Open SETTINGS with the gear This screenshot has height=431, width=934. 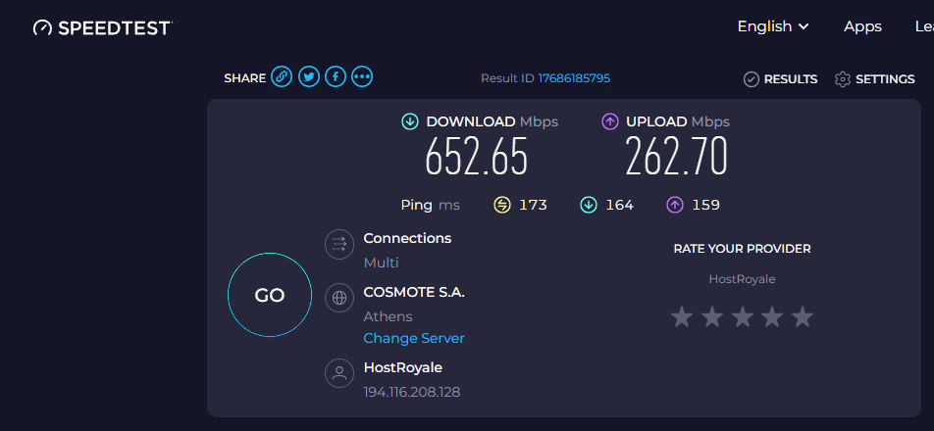coord(874,79)
